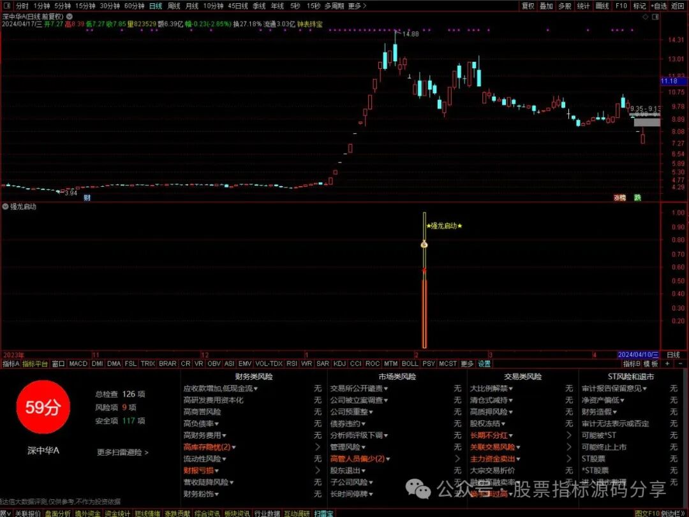Expand 财报亏损 risk item
Viewport: 689px width, 517px height.
tap(201, 470)
